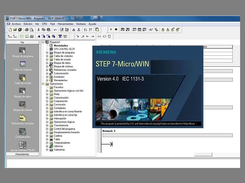This screenshot has height=183, width=245.
Task: Click the Network 3 label
Action: pos(109,131)
